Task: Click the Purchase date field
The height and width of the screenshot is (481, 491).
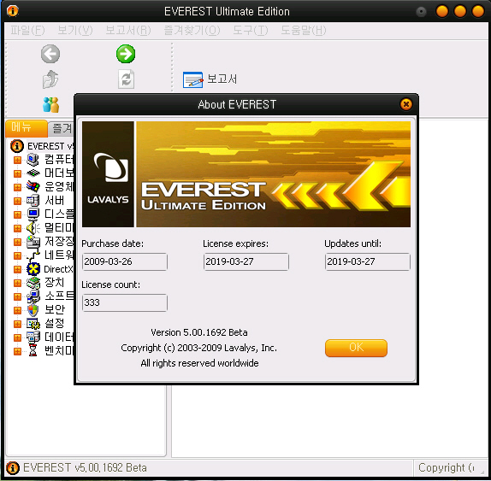Action: [125, 261]
